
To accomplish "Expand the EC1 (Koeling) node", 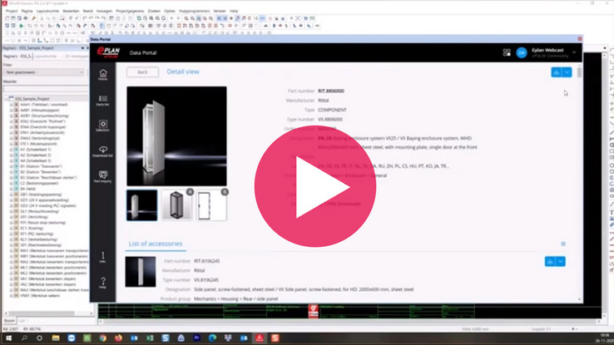I will pyautogui.click(x=12, y=228).
